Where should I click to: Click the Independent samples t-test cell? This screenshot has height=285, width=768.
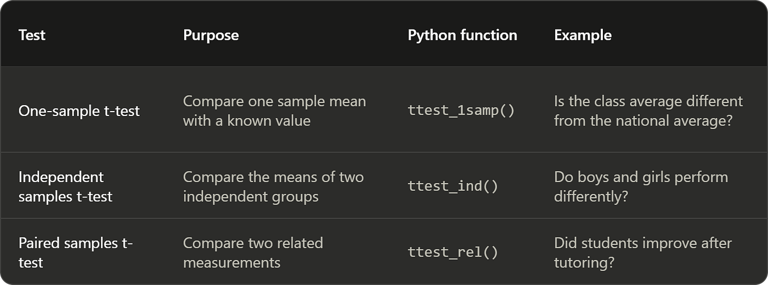point(65,187)
